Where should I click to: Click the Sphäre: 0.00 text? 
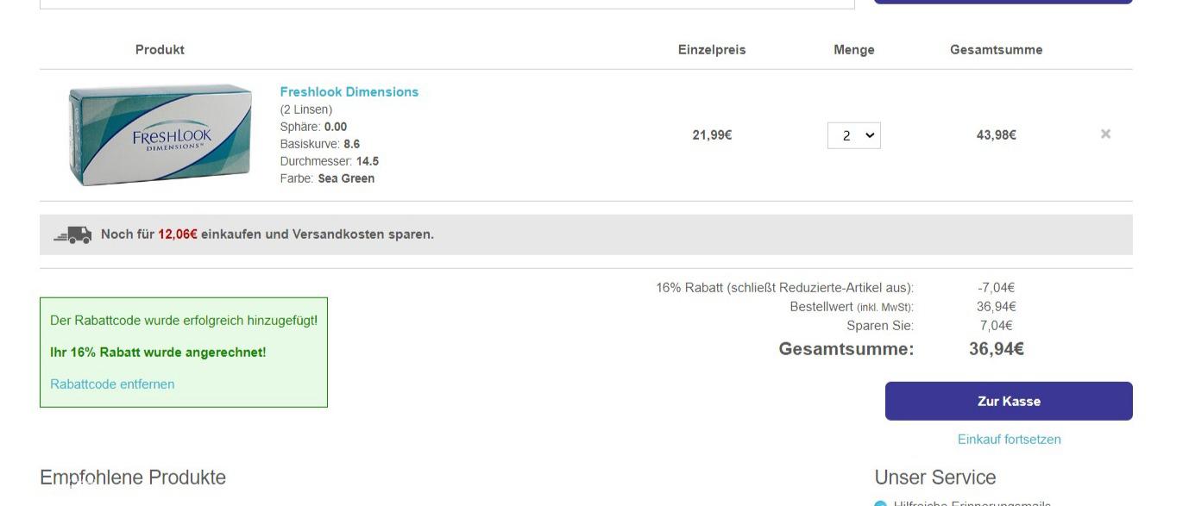314,127
